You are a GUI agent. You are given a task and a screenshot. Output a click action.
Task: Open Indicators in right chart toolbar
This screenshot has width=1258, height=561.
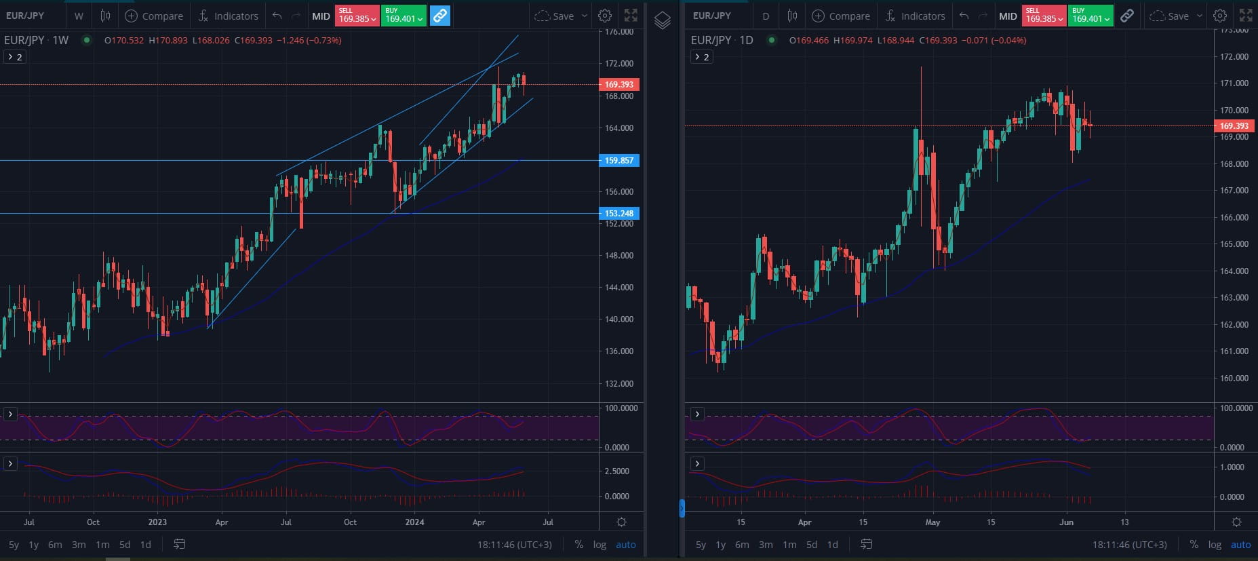pos(915,16)
